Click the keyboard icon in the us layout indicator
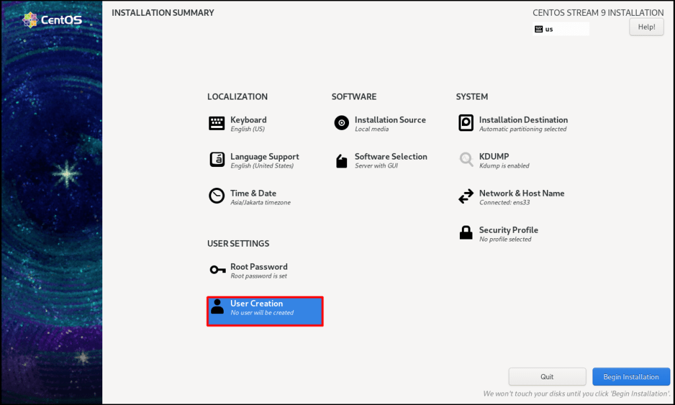 pyautogui.click(x=538, y=29)
